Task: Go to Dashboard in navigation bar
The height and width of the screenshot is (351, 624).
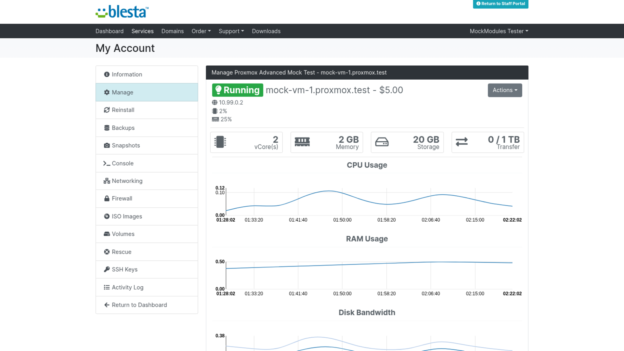Action: point(110,31)
